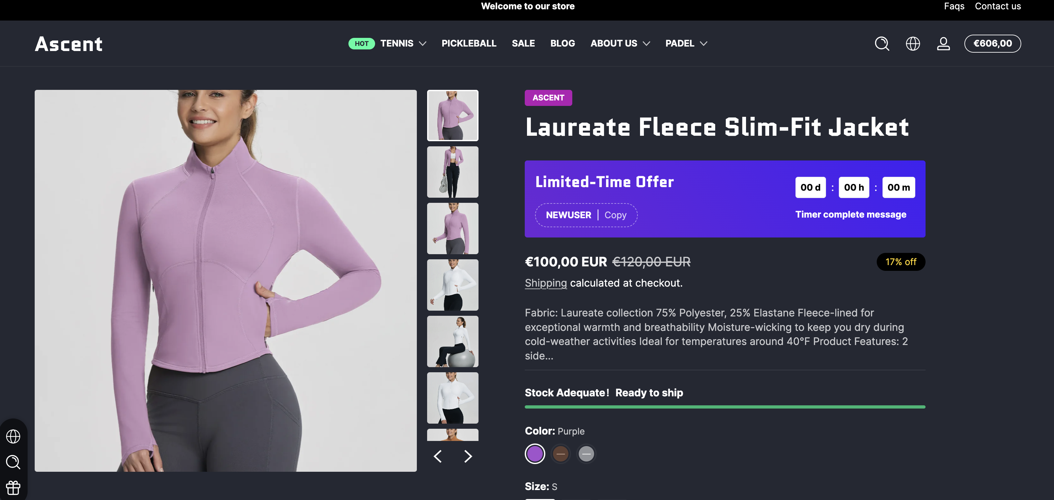This screenshot has height=500, width=1054.
Task: Select the brown color swatch
Action: [560, 454]
